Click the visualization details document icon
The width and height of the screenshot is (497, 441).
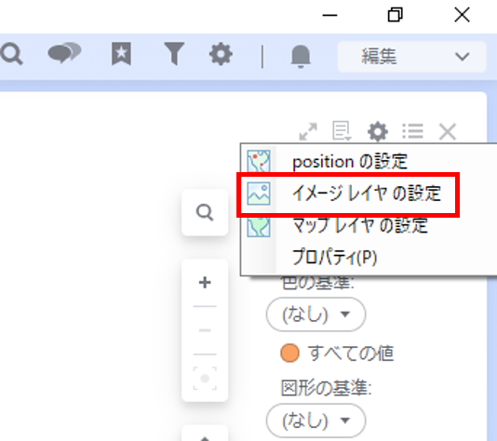[x=342, y=130]
